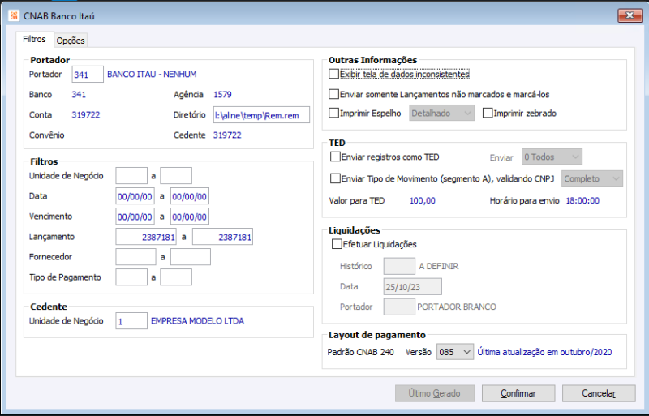Screen dimensions: 649x416
Task: Click the A DEFINIR historic text
Action: click(x=439, y=266)
